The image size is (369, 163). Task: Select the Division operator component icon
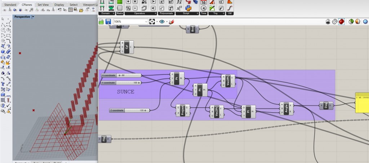(x=128, y=8)
